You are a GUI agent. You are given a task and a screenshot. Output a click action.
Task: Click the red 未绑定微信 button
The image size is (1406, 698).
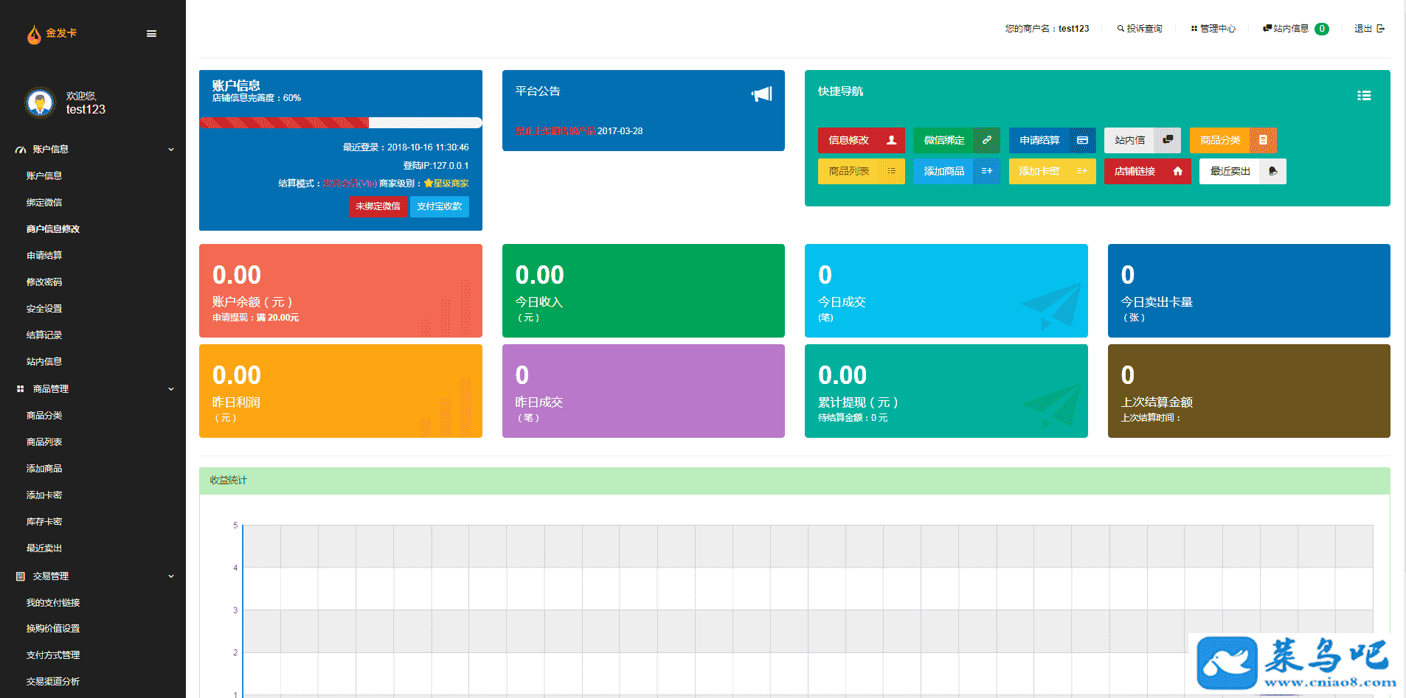coord(378,206)
